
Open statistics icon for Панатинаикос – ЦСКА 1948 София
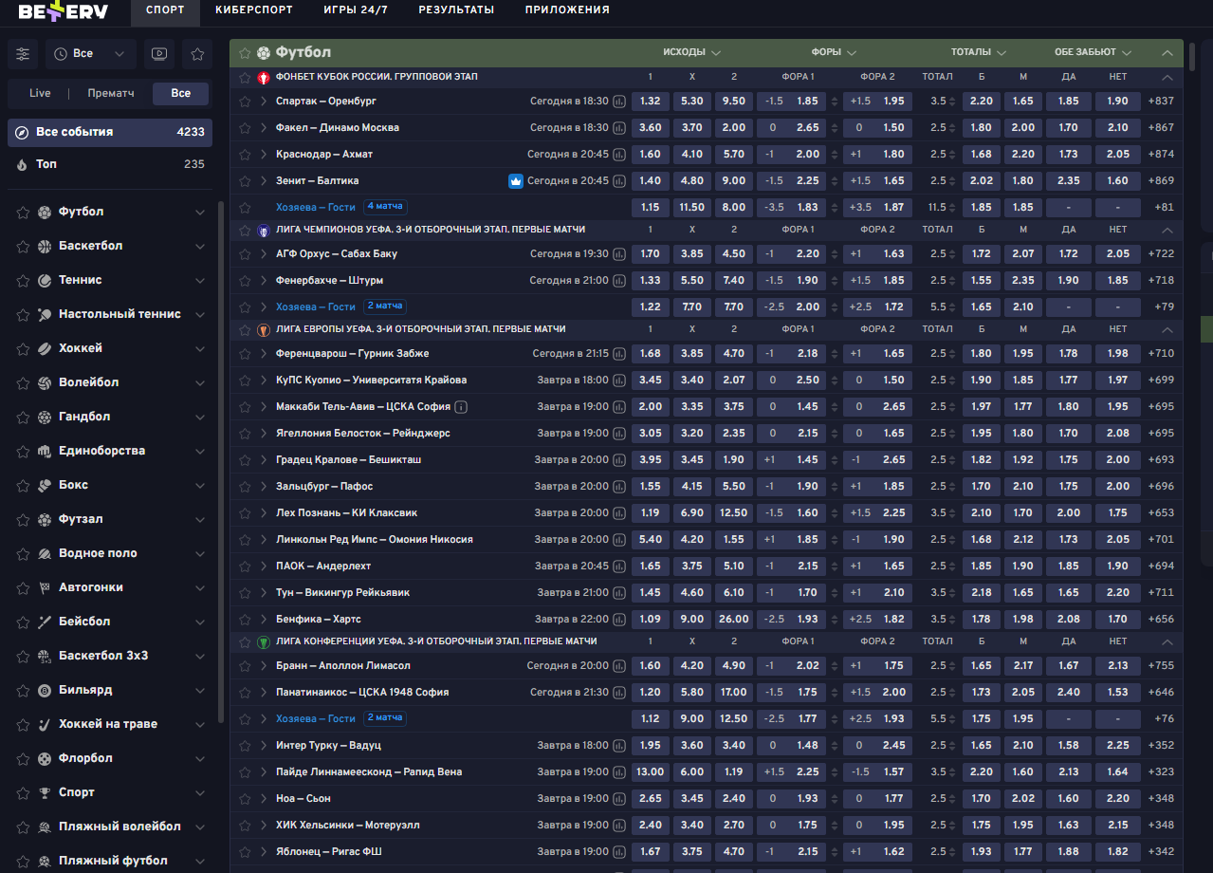click(619, 692)
